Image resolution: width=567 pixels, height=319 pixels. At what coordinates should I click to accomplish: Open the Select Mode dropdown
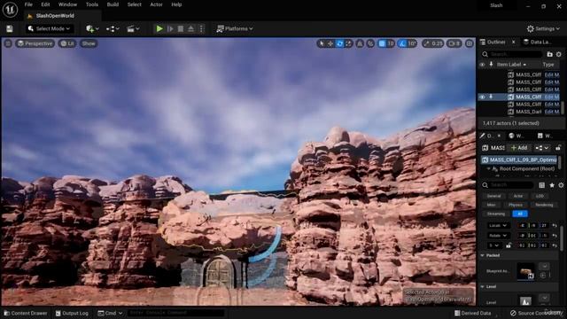click(x=50, y=28)
